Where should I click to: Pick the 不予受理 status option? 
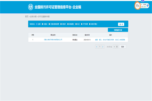tap(81, 24)
